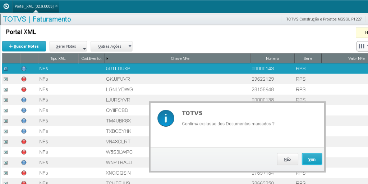Click red status icon of row GKJJFUVR
This screenshot has height=184, width=368.
pyautogui.click(x=24, y=79)
